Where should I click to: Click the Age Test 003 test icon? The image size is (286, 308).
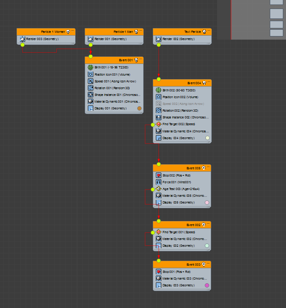pyautogui.click(x=159, y=189)
